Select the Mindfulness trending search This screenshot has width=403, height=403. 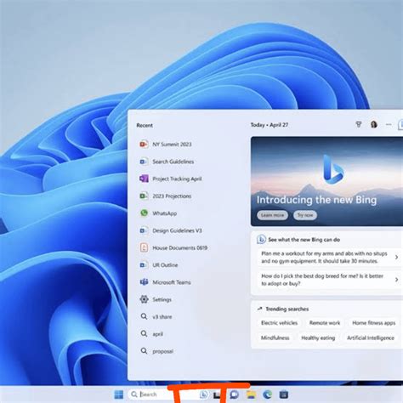pyautogui.click(x=275, y=338)
